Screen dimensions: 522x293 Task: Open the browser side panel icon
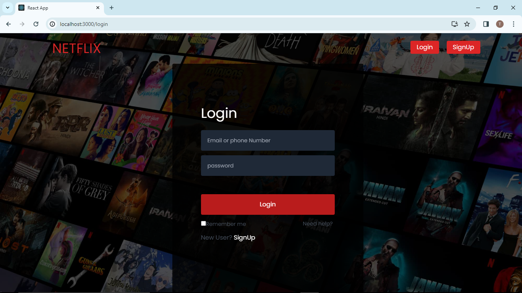click(x=486, y=24)
